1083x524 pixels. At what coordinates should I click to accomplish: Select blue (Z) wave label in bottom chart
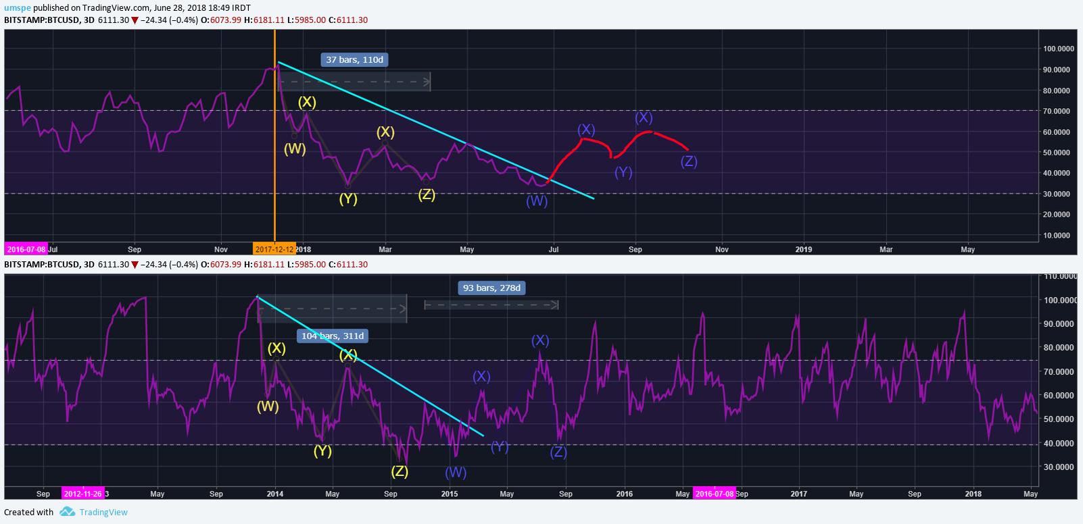[558, 452]
